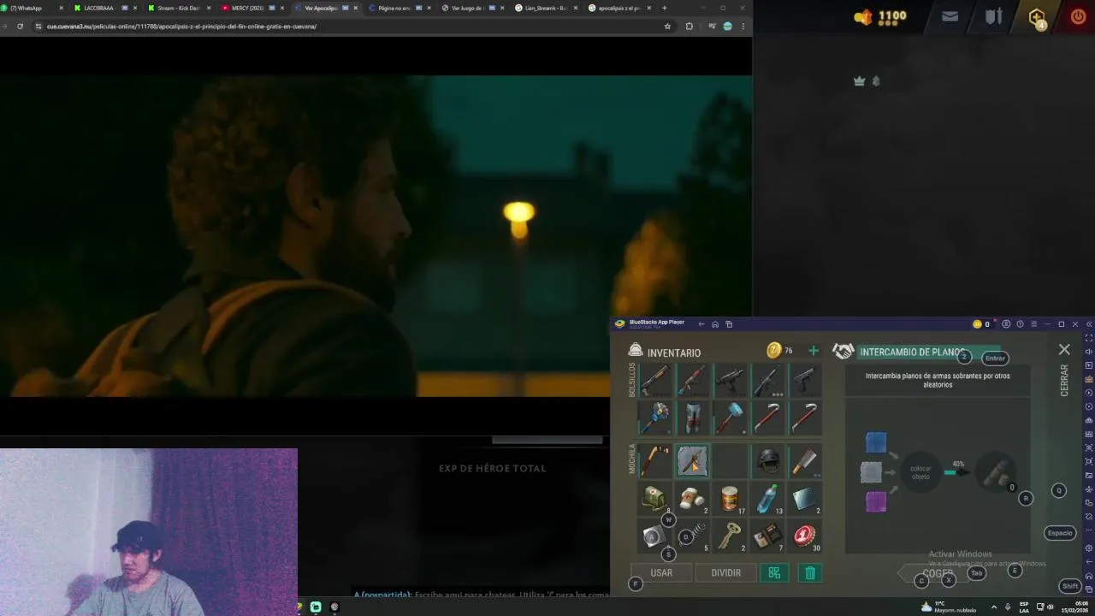Click the gray blueprint swatch
The height and width of the screenshot is (616, 1095).
(x=871, y=472)
